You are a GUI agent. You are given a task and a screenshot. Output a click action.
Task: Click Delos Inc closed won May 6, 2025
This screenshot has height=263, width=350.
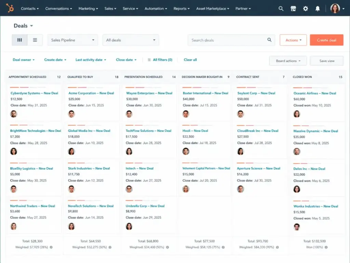point(311,181)
